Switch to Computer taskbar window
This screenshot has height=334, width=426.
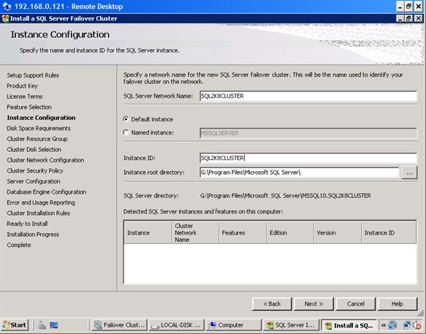point(234,325)
